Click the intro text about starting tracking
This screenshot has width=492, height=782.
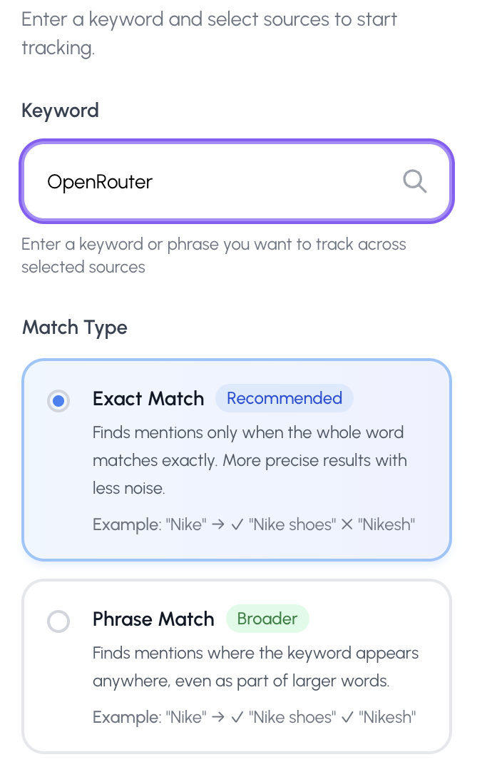pos(209,33)
